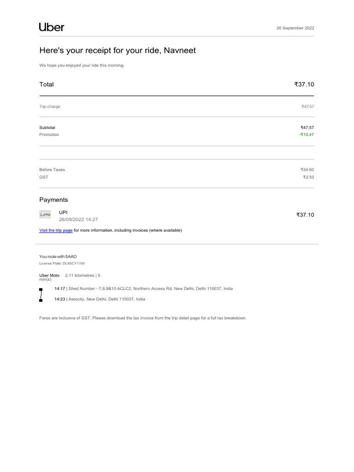The image size is (354, 472).
Task: Click the green Promotion discount -₹10.47
Action: 307,135
